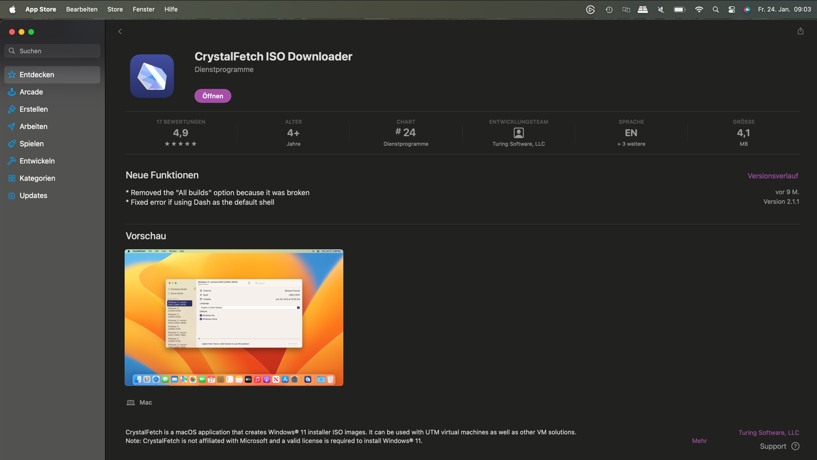Select Spielen in the sidebar
The image size is (817, 460).
click(x=52, y=144)
